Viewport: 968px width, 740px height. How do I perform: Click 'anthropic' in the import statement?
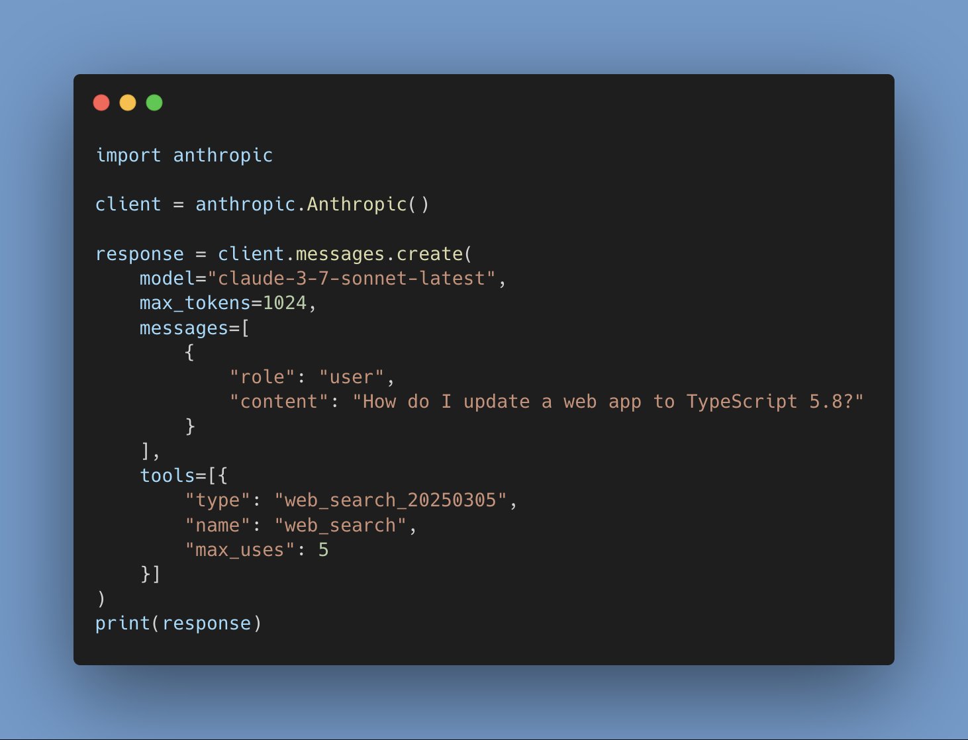(223, 155)
